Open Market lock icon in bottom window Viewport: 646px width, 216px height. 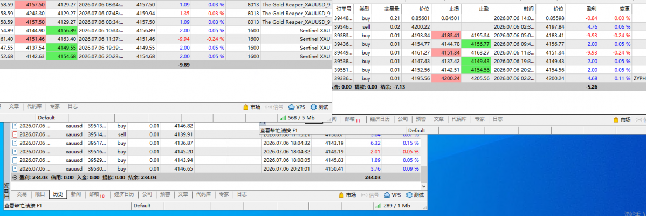341,195
